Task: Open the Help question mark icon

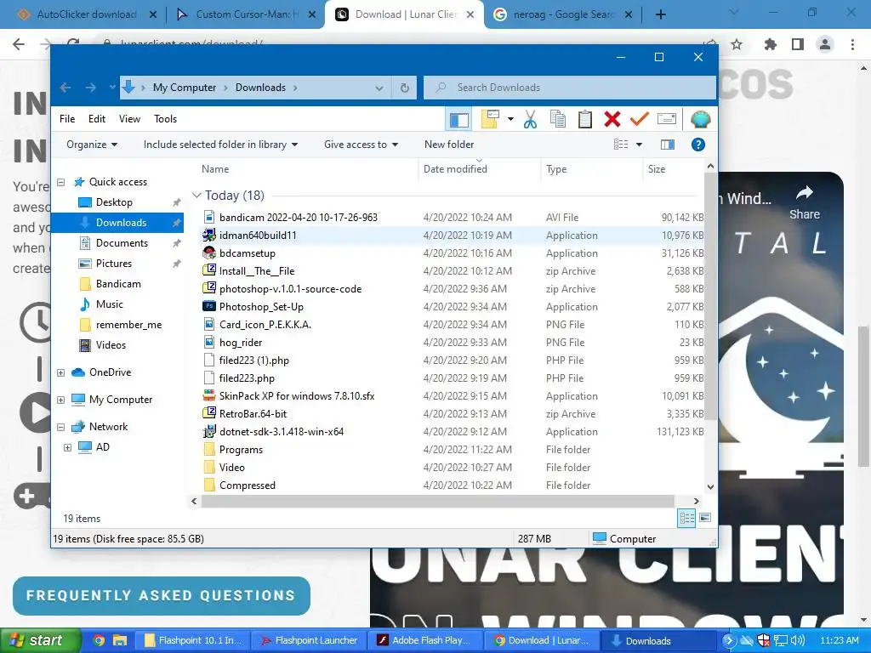Action: 698,145
